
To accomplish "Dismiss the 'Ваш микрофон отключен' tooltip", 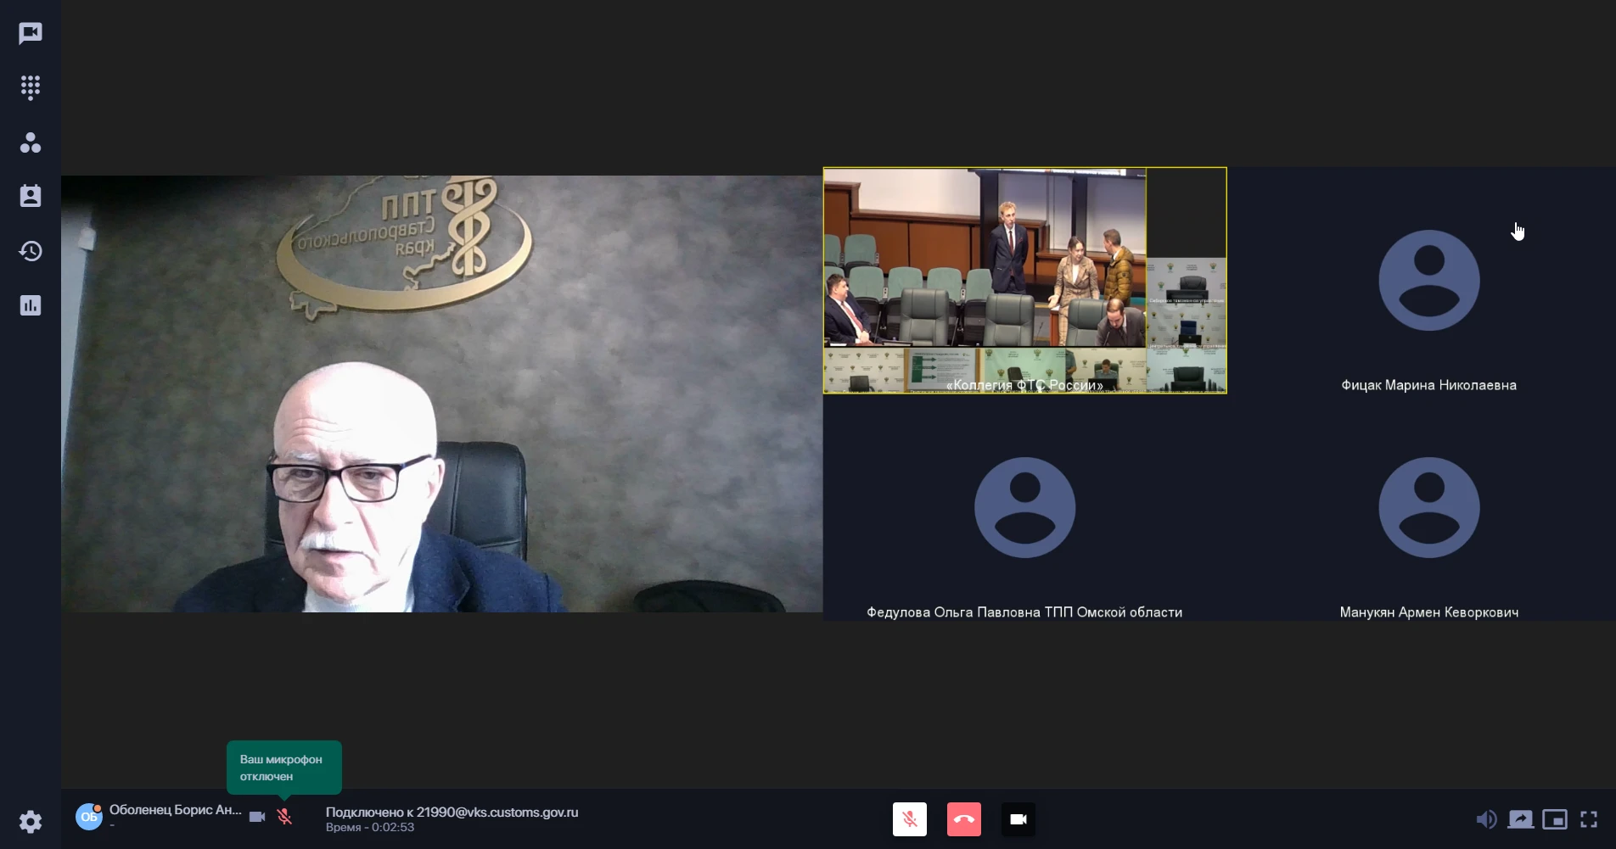I will coord(283,768).
